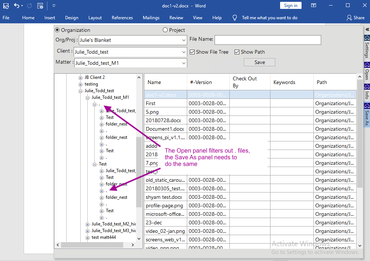Click Tell me what you want to do
Viewport: 370px width, 261px height.
pyautogui.click(x=269, y=18)
